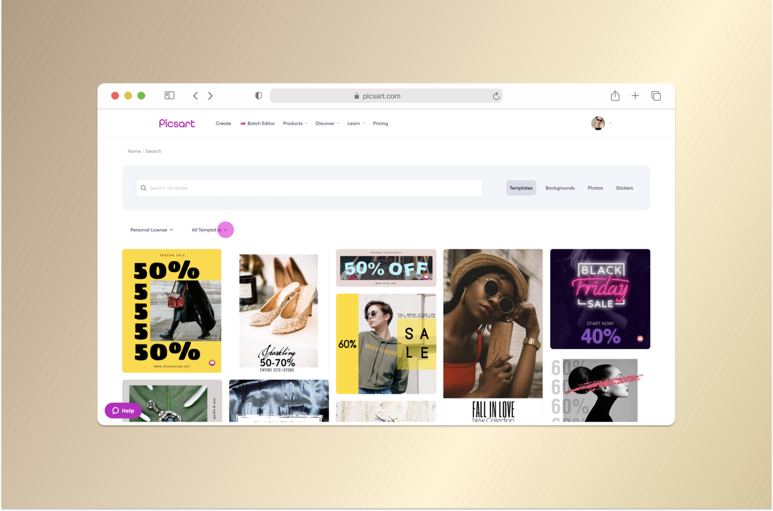Show the browser sidebar icon
The image size is (773, 511).
click(x=170, y=95)
